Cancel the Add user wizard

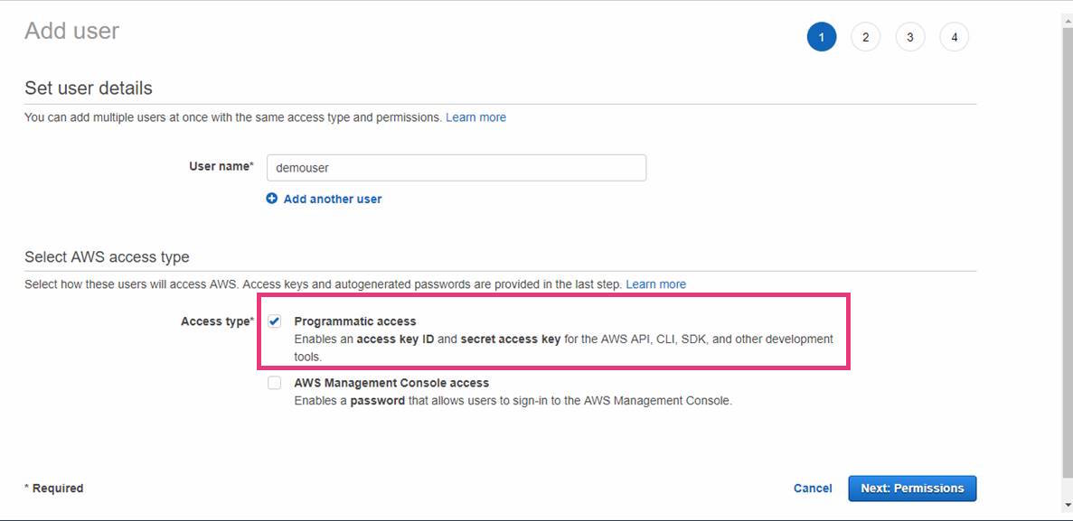click(x=813, y=488)
